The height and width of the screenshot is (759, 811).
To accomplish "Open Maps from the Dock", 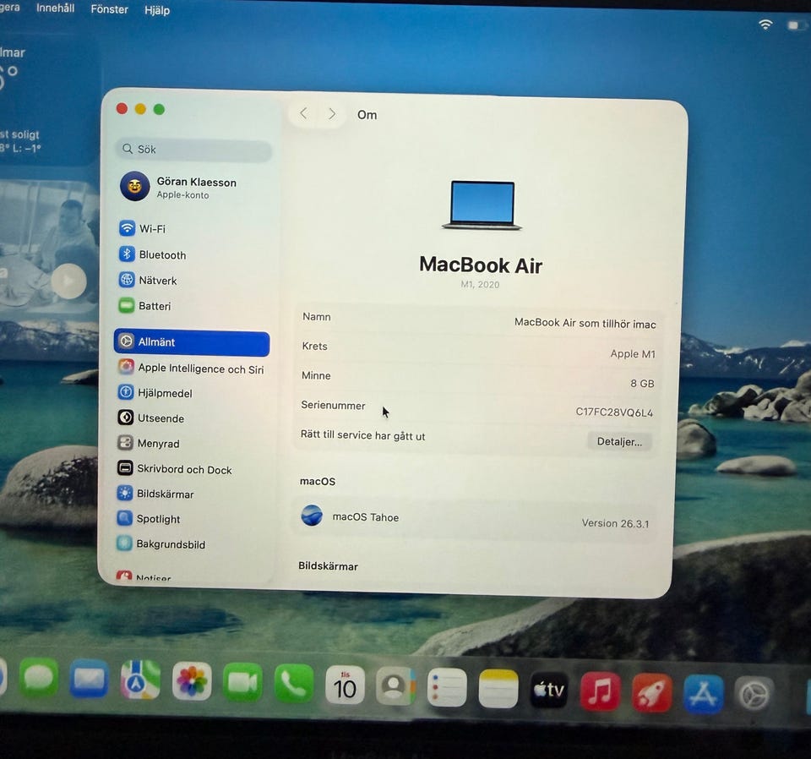I will (140, 680).
